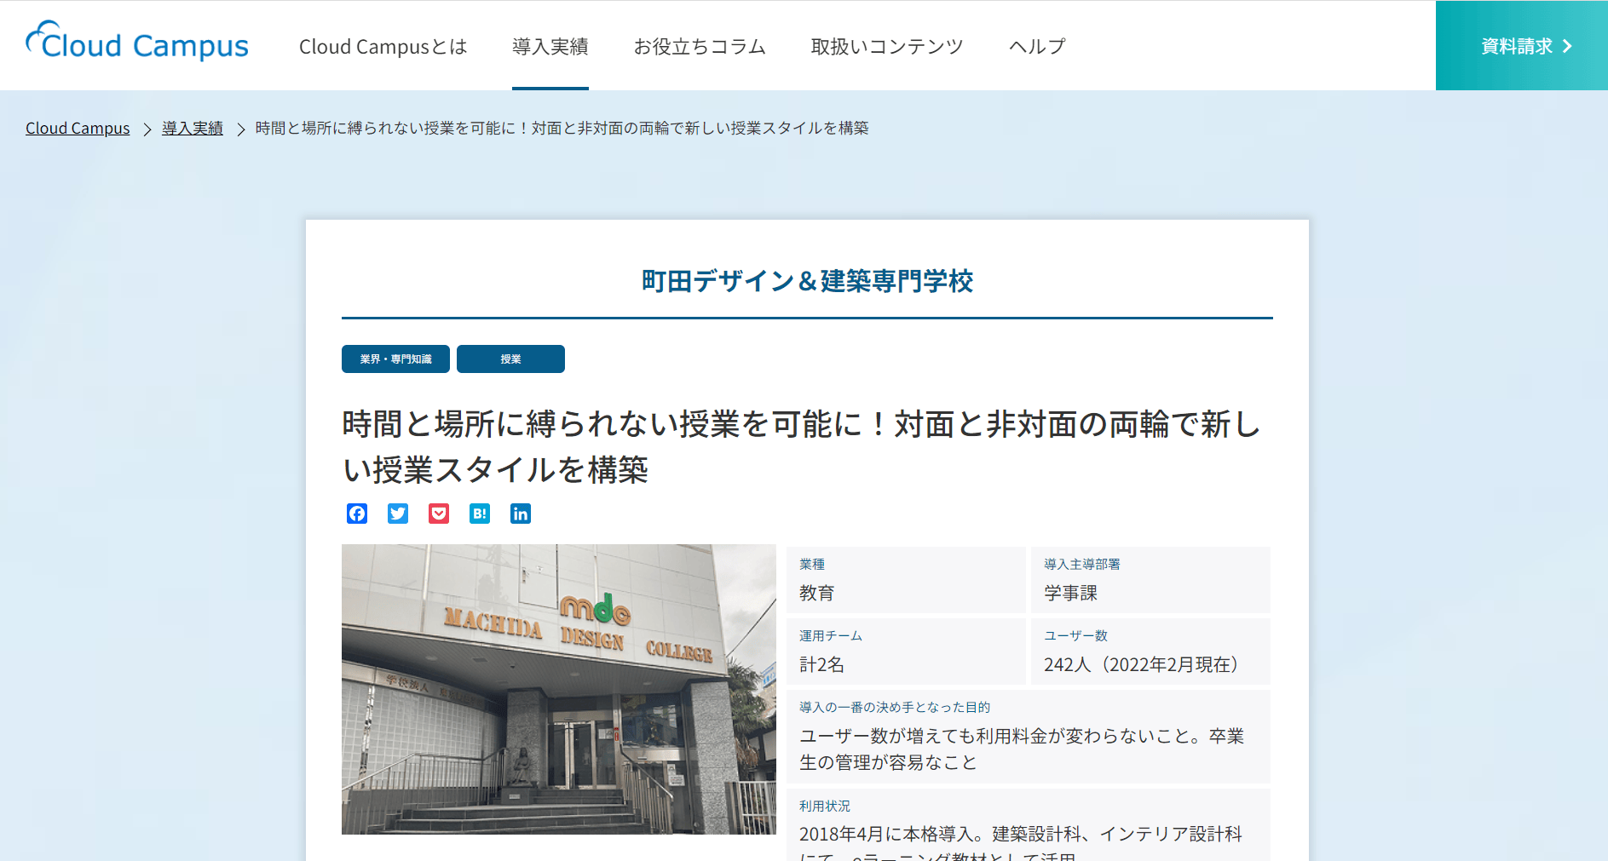1608x861 pixels.
Task: Select the 業界・専門知識 tag
Action: (x=395, y=359)
